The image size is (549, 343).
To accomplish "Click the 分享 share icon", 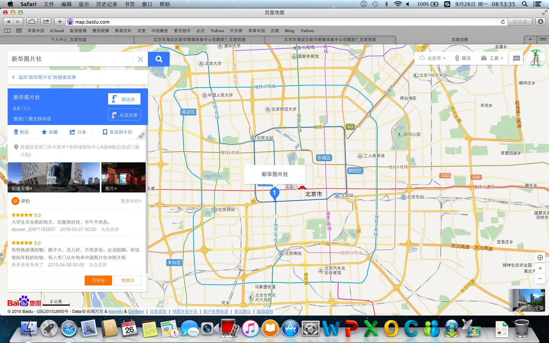I will tap(72, 132).
